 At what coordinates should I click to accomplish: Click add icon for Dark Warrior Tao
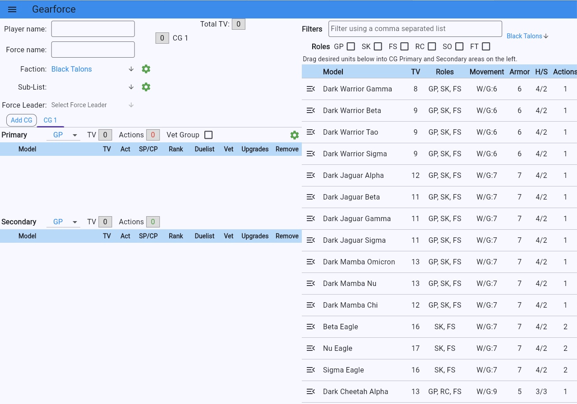click(311, 132)
